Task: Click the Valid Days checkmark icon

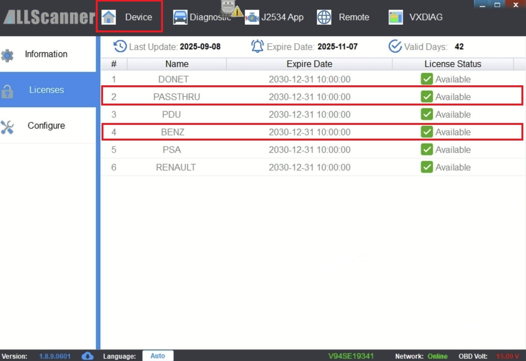Action: pyautogui.click(x=395, y=46)
